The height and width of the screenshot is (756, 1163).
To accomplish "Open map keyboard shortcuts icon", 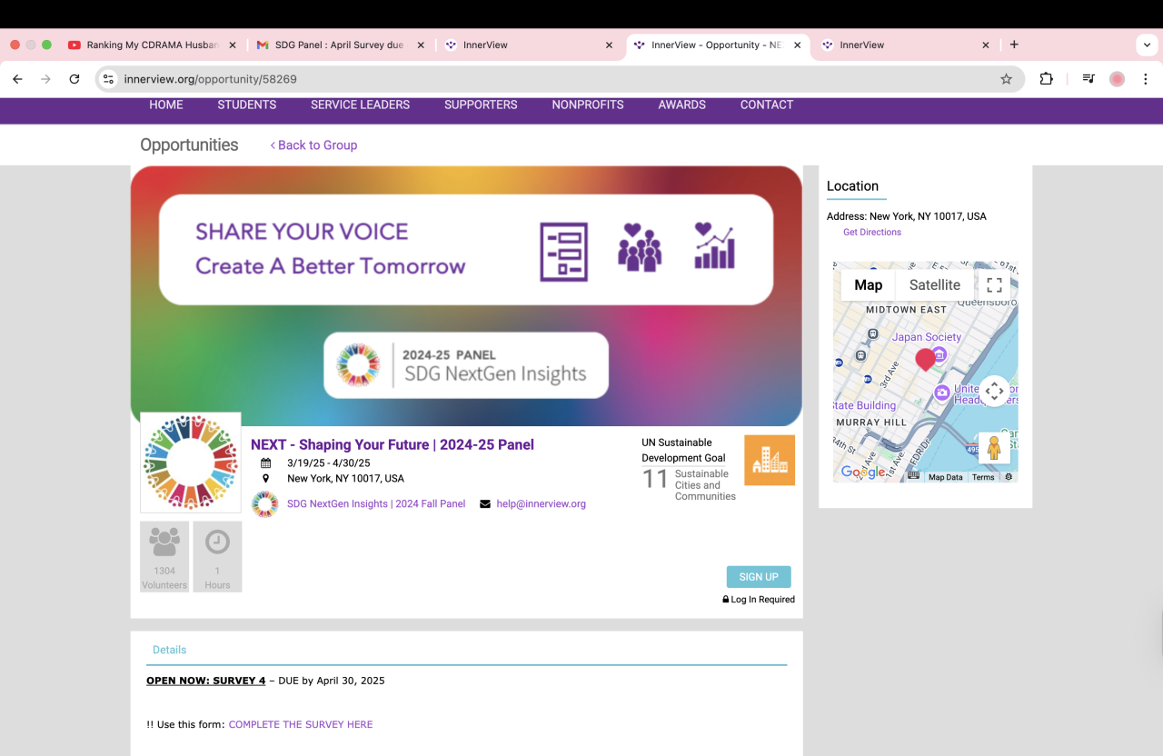I will pyautogui.click(x=913, y=476).
